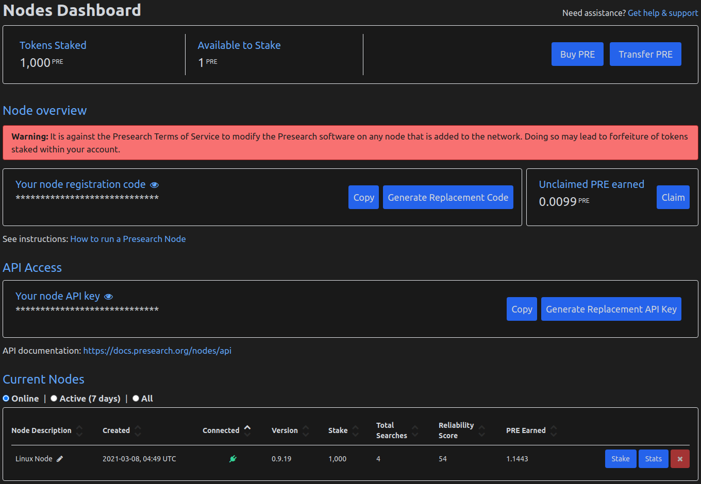Open Get help & support link
This screenshot has height=484, width=701.
pyautogui.click(x=663, y=13)
